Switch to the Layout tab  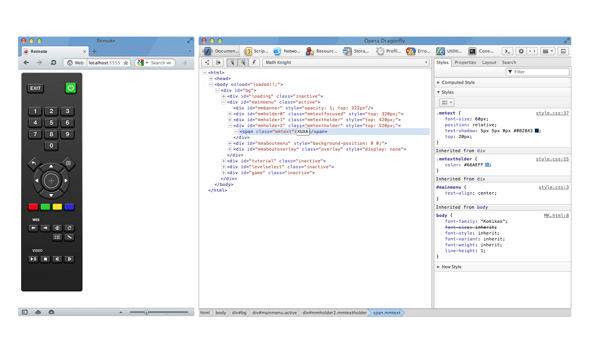click(489, 62)
